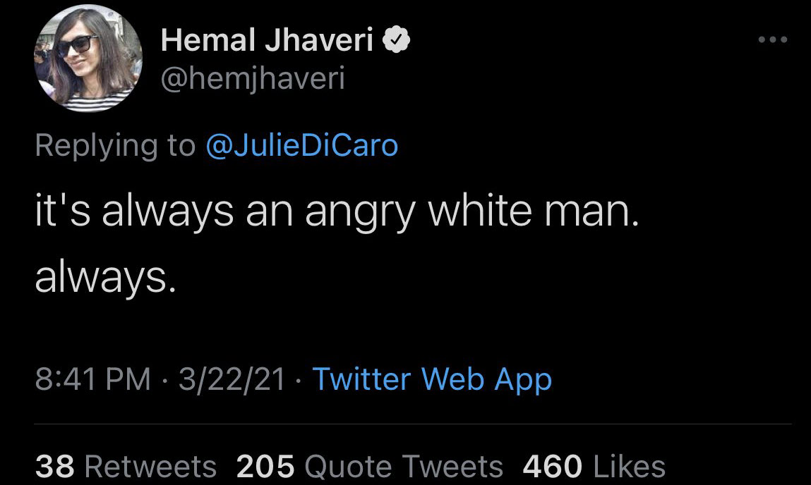This screenshot has height=485, width=811.
Task: Click the likes count number 460
Action: [552, 467]
